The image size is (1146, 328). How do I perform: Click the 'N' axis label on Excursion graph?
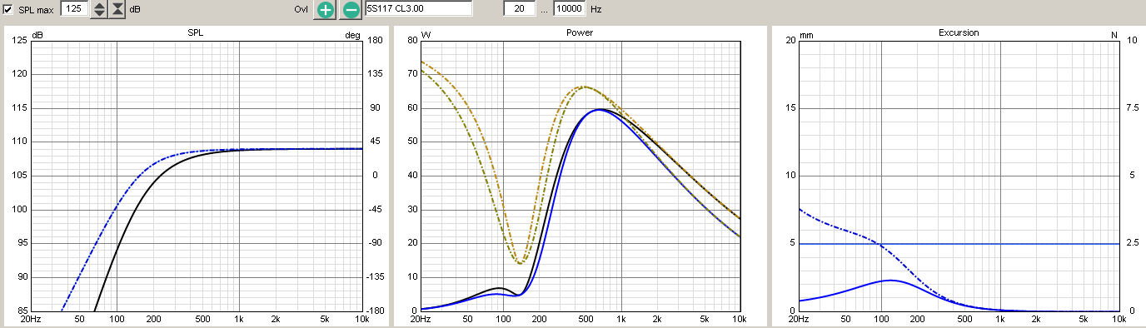coord(1114,36)
